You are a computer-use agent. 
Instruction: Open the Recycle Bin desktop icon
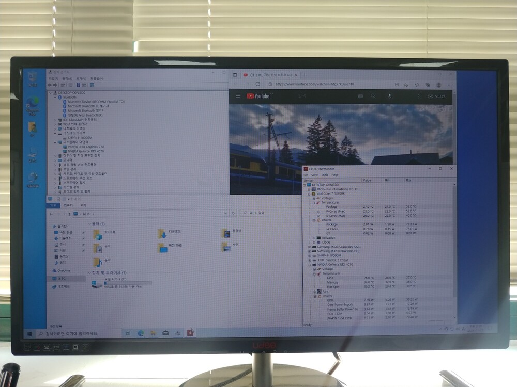click(33, 77)
